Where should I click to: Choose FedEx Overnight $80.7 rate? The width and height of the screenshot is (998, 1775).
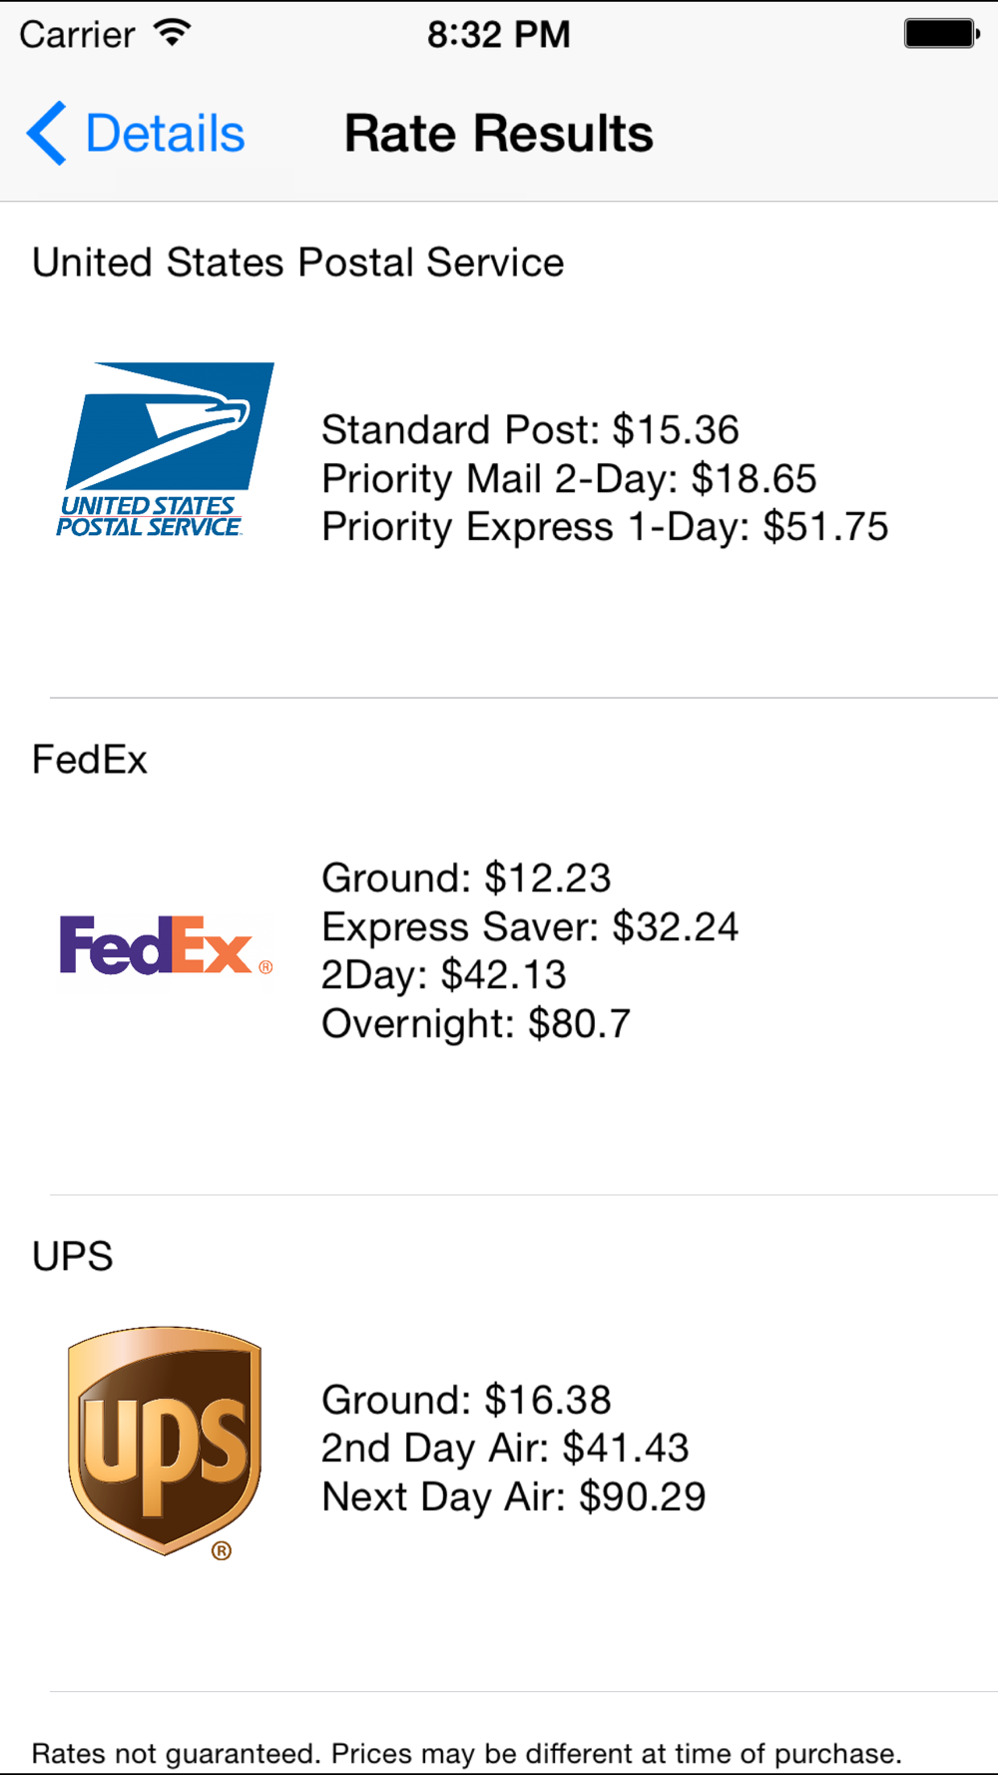[476, 1024]
